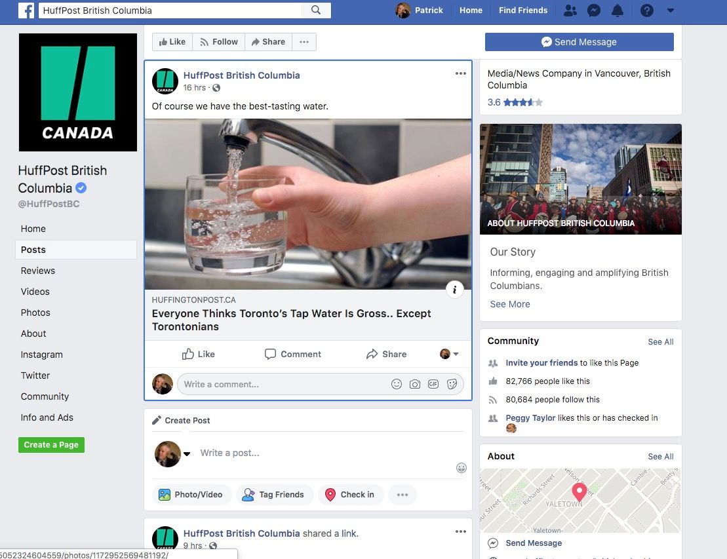Attach a photo via the camera icon

[415, 384]
